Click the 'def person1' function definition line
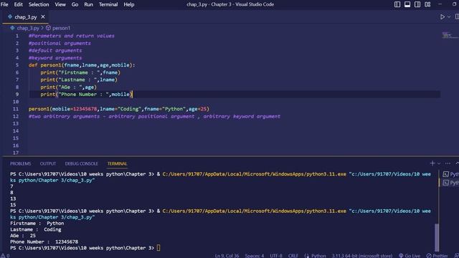 point(82,65)
